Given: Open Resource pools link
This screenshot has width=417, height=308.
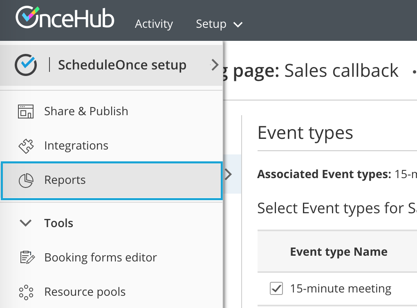Looking at the screenshot, I should tap(85, 292).
